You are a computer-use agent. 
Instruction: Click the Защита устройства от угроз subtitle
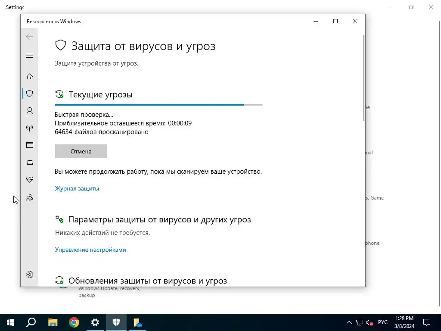(96, 63)
